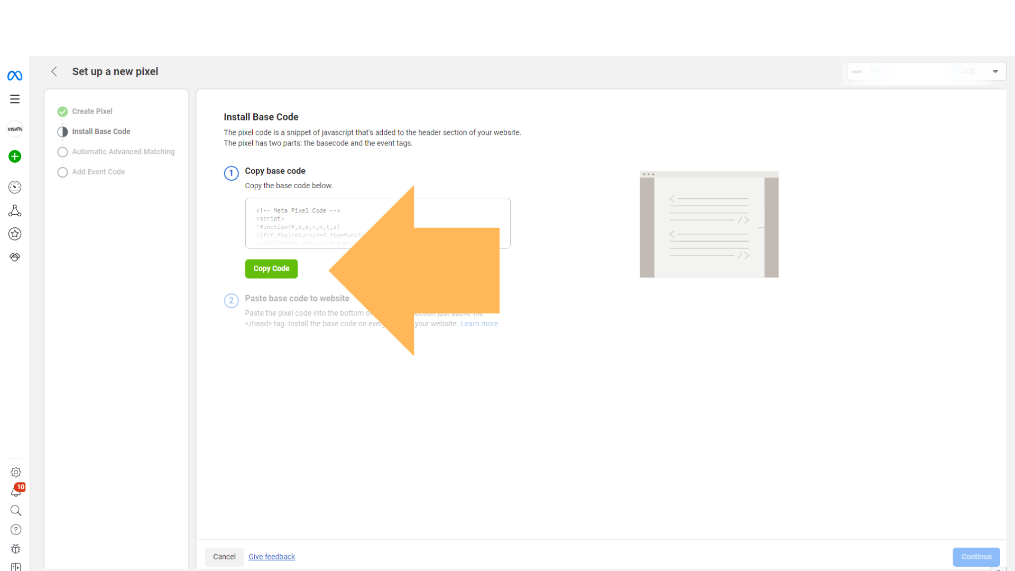The width and height of the screenshot is (1015, 571).
Task: Click the Continue button to proceed
Action: [976, 556]
